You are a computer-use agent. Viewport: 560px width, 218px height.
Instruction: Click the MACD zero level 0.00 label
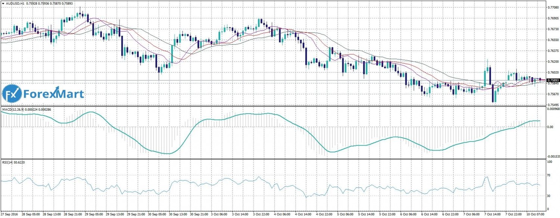(551, 127)
